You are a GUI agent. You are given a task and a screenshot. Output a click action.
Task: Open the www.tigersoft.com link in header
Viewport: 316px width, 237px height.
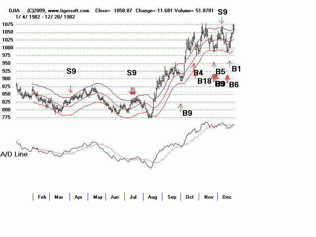[69, 10]
